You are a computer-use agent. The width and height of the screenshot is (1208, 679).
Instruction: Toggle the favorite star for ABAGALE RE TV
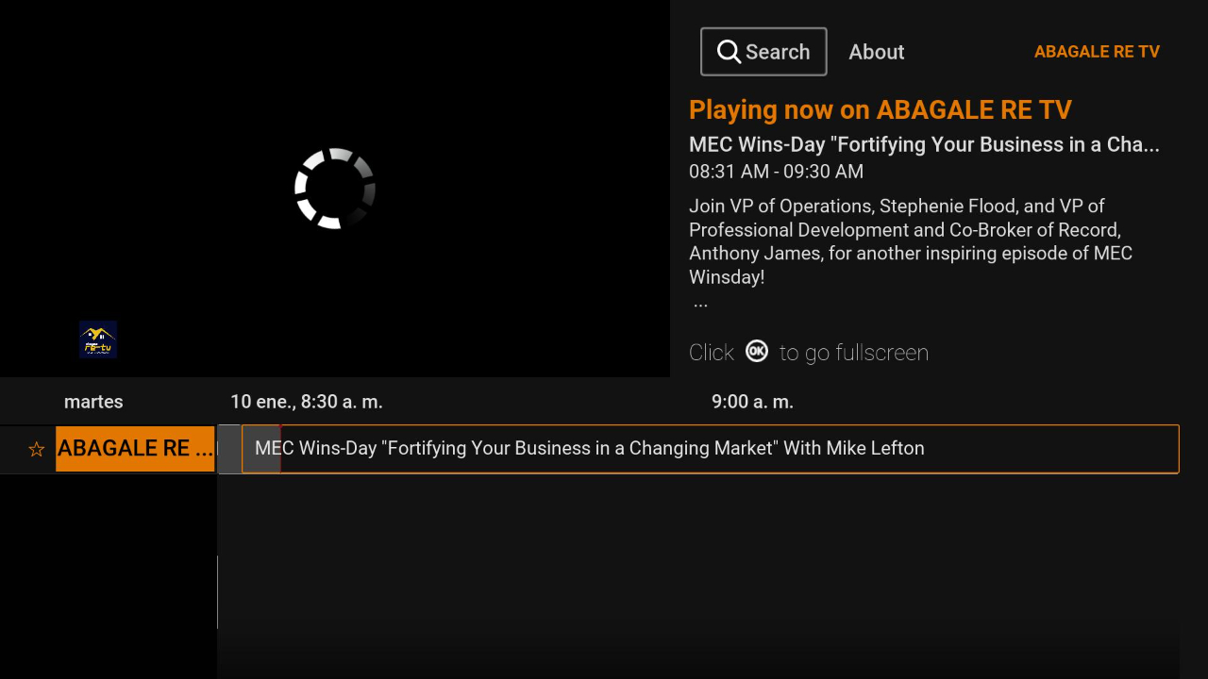(x=36, y=449)
